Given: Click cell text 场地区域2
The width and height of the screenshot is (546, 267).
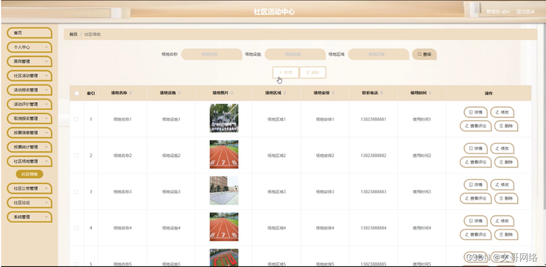Looking at the screenshot, I should click(277, 156).
